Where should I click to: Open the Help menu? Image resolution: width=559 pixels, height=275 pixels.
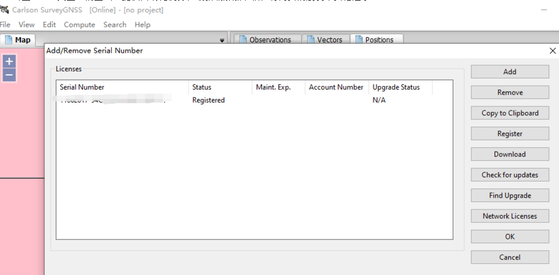143,25
